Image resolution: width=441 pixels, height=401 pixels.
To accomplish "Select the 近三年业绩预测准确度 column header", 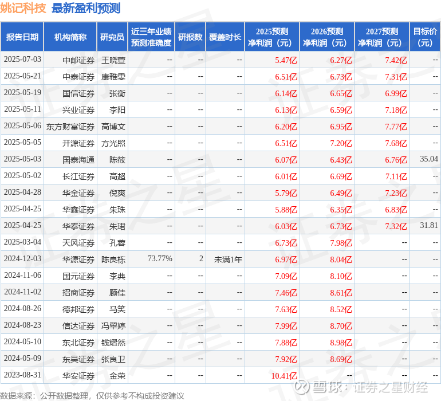I will (x=151, y=37).
